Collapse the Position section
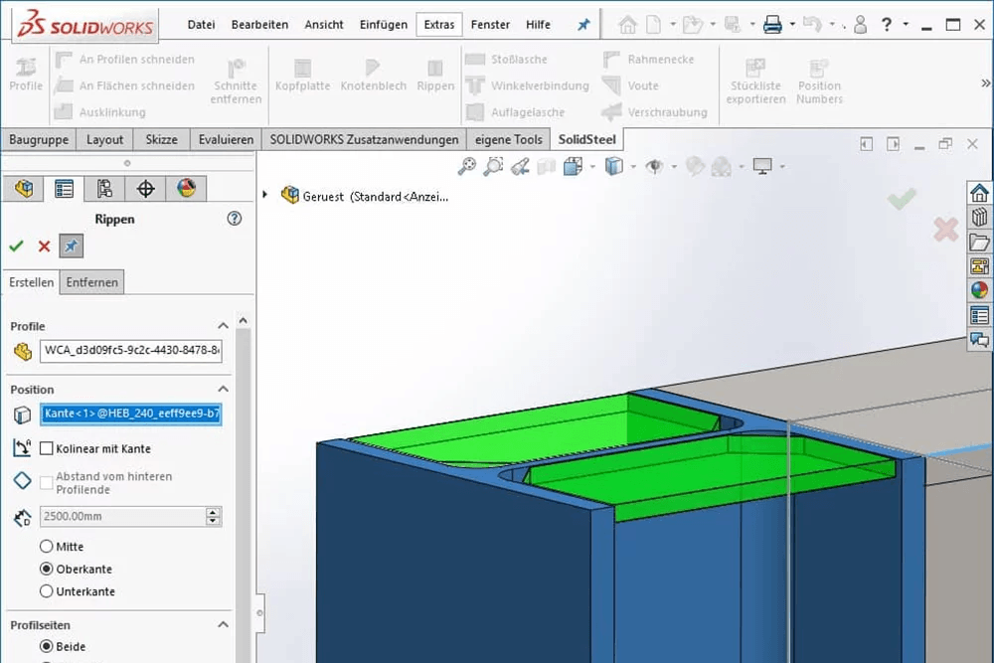Image resolution: width=994 pixels, height=663 pixels. (225, 390)
